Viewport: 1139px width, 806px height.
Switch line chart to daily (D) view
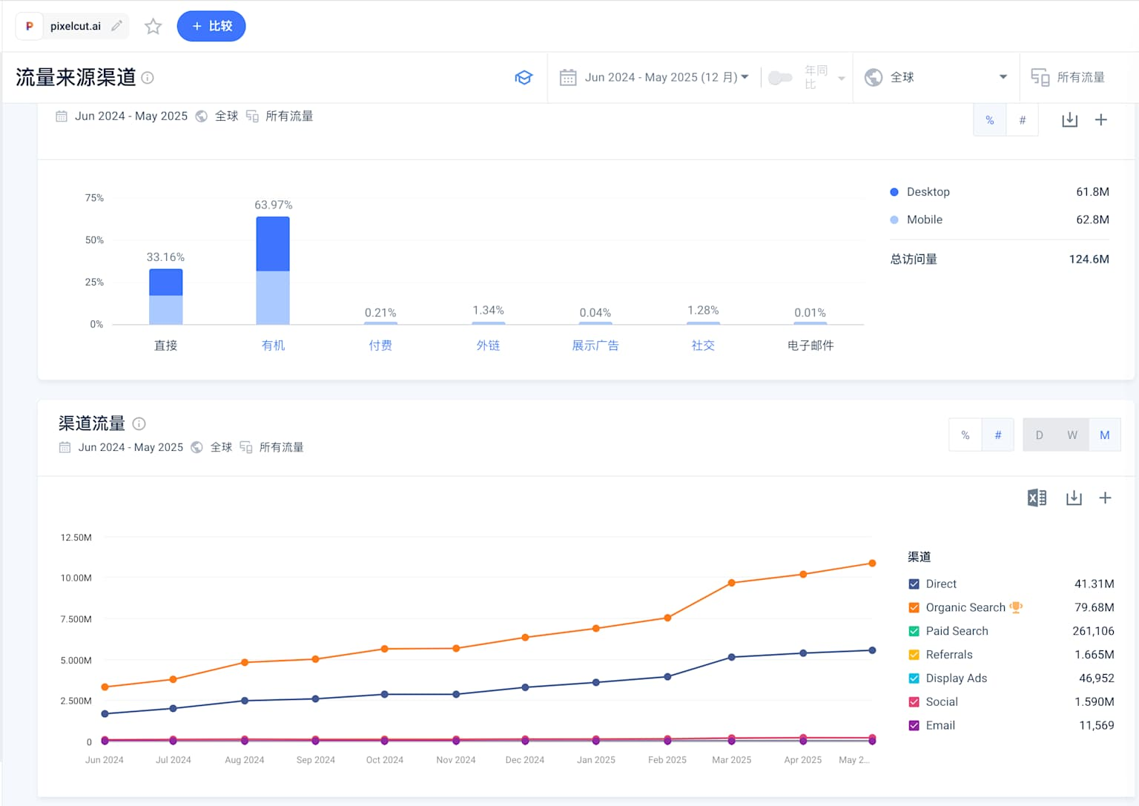(x=1039, y=435)
